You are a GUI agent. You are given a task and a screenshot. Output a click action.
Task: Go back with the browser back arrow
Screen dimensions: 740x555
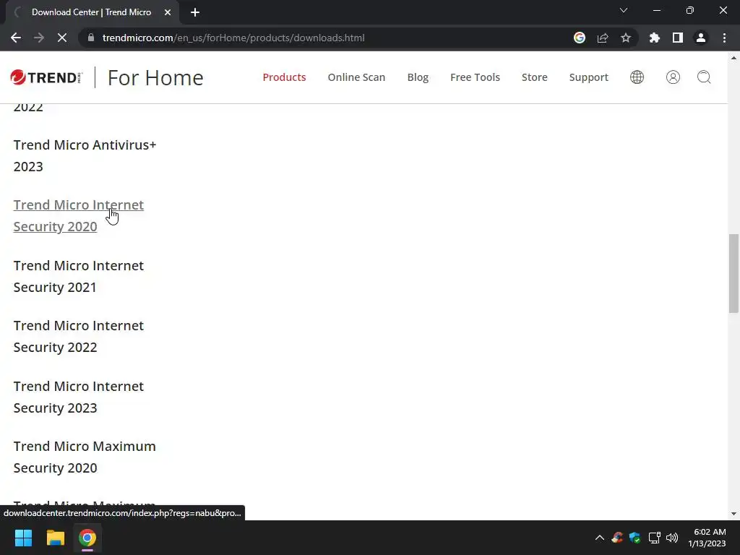[x=16, y=38]
